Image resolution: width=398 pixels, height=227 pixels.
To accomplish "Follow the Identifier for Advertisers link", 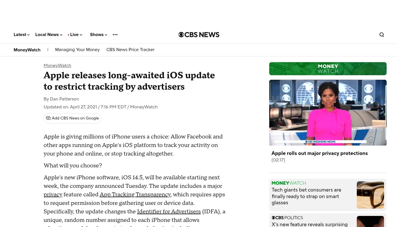I will point(169,212).
